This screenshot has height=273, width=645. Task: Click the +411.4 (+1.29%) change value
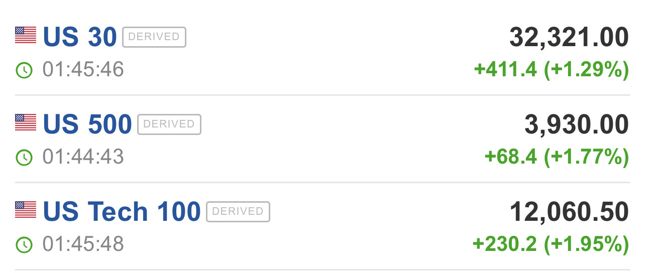coord(551,70)
